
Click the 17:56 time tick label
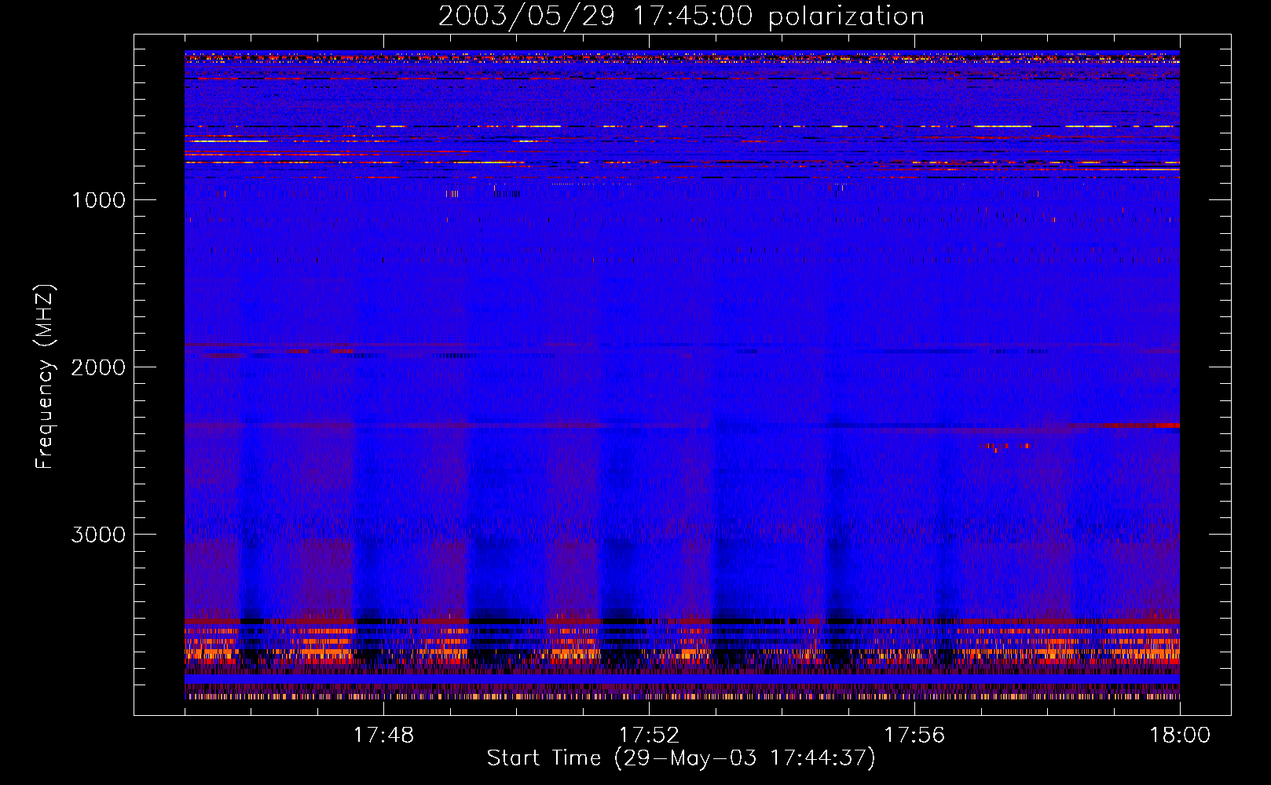914,735
